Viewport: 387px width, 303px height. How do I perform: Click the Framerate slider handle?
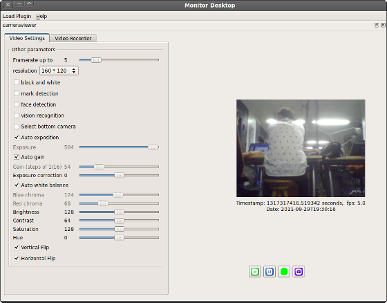pos(96,60)
